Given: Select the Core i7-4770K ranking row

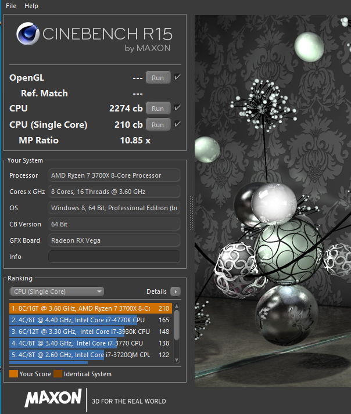Looking at the screenshot, I should pos(91,320).
